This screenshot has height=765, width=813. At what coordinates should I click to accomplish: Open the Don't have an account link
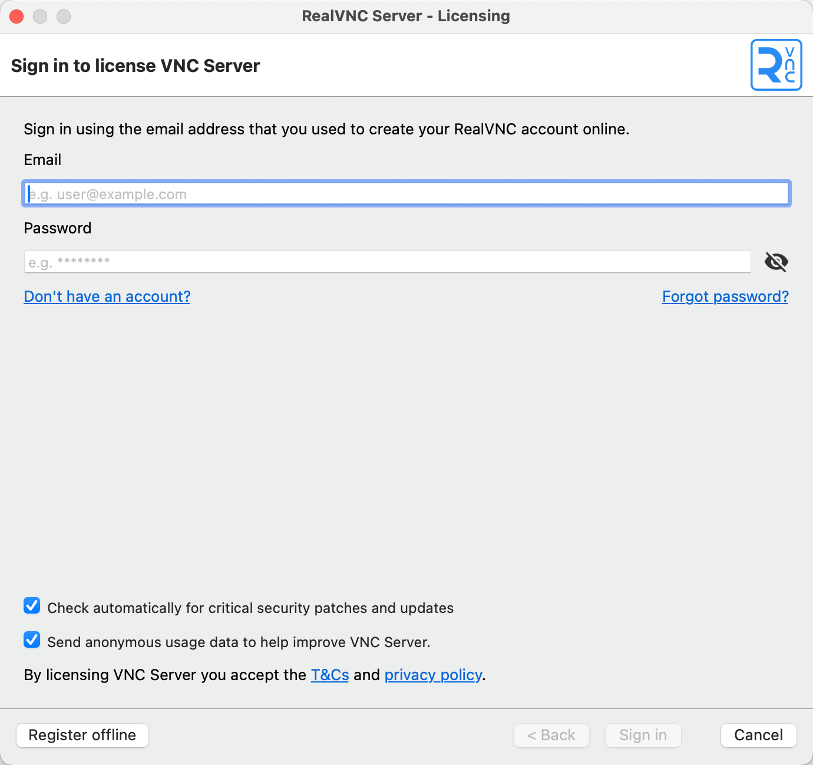coord(107,296)
